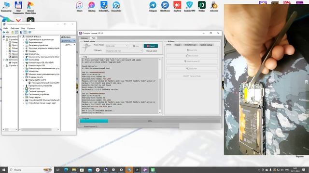Switch to the Update backup tab
This screenshot has height=173, width=309.
[x=206, y=45]
